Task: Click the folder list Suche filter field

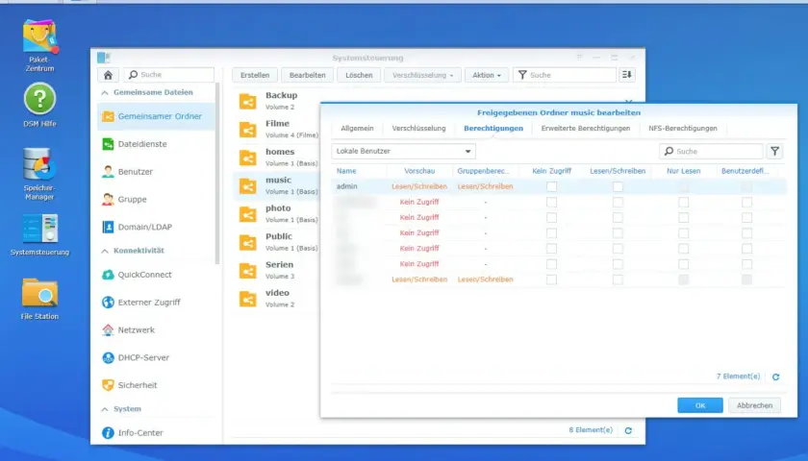Action: (565, 75)
